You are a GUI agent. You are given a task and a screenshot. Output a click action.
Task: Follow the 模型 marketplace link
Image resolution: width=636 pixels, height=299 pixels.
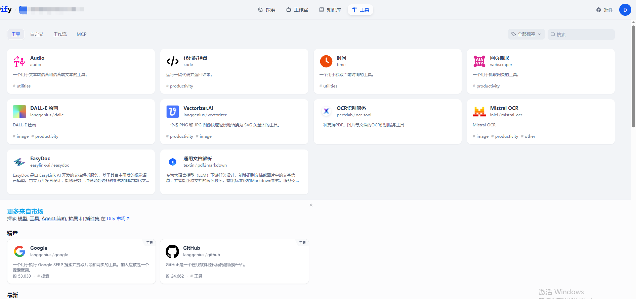23,219
